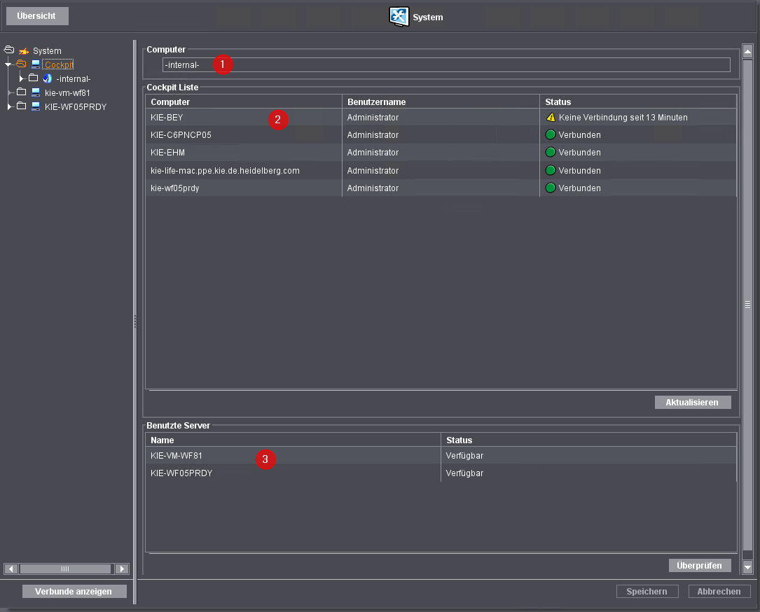760x612 pixels.
Task: Click green status dot for kie-wf05prdy
Action: [550, 188]
